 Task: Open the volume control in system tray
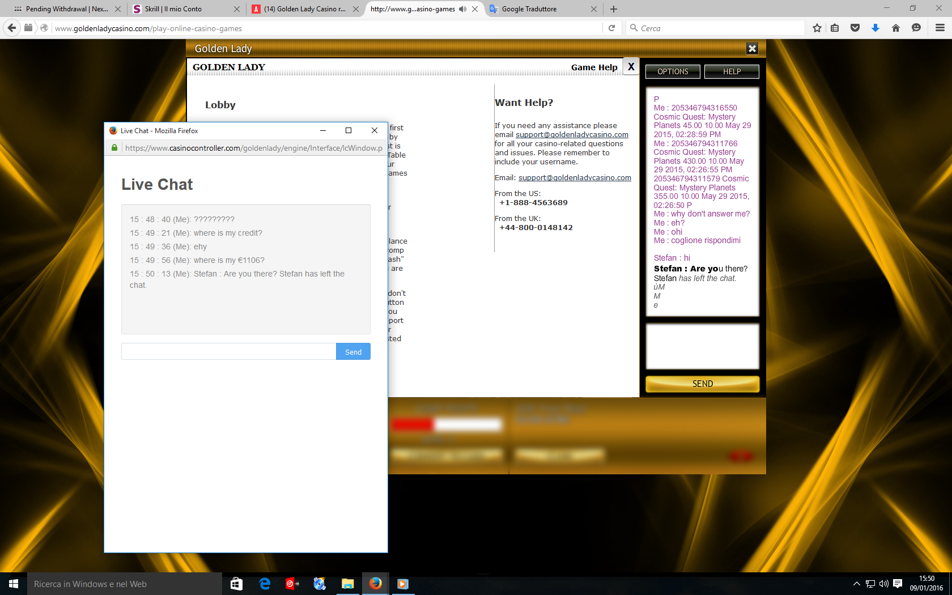click(884, 584)
